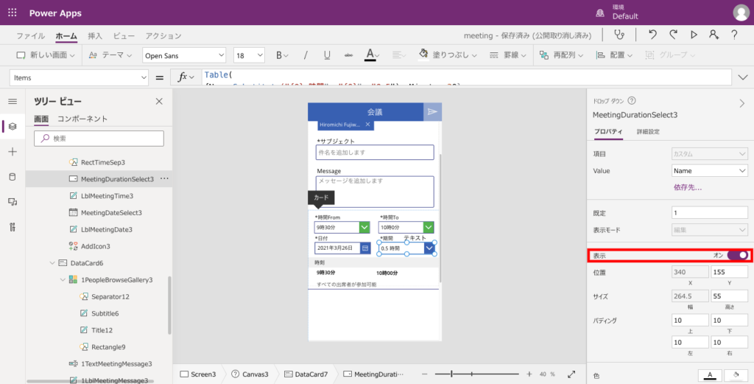Open the アクション tab
Screen dimensions: 754x384
[163, 36]
